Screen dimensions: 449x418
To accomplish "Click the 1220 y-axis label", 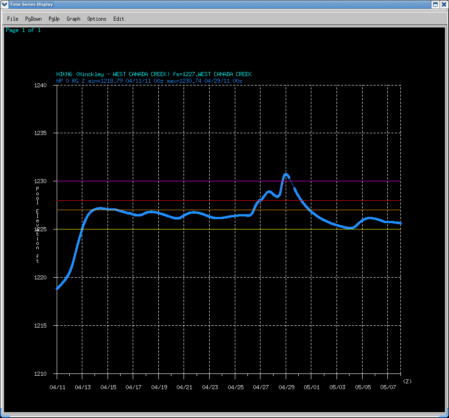I will 40,278.
